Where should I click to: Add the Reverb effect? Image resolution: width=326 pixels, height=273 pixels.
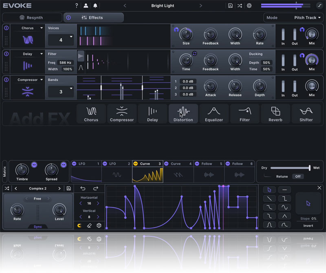(x=275, y=114)
